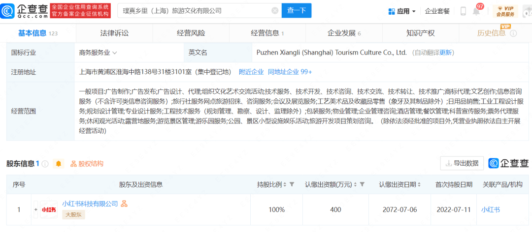Open 小红书科技有限公司 shareholder link
This screenshot has width=532, height=232.
90,203
